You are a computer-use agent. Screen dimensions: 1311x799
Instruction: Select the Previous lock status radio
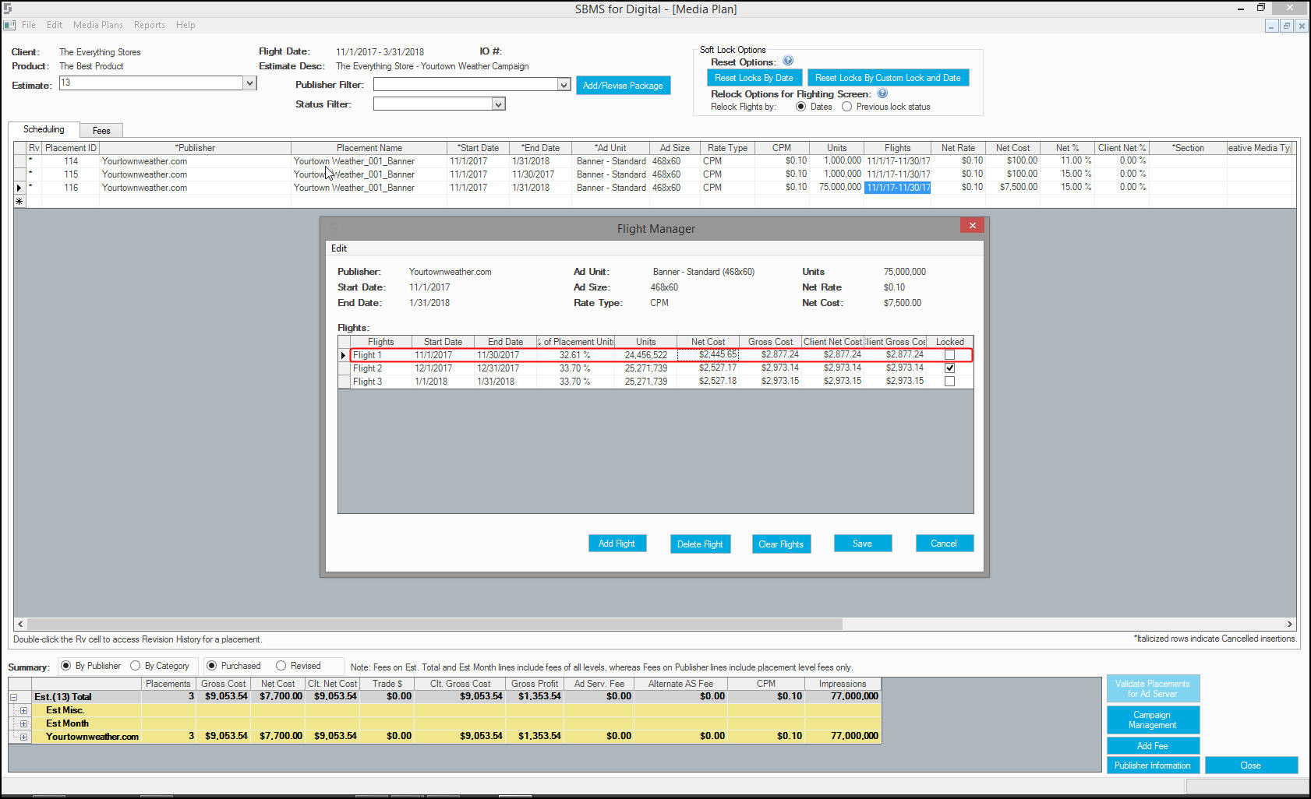(x=846, y=107)
